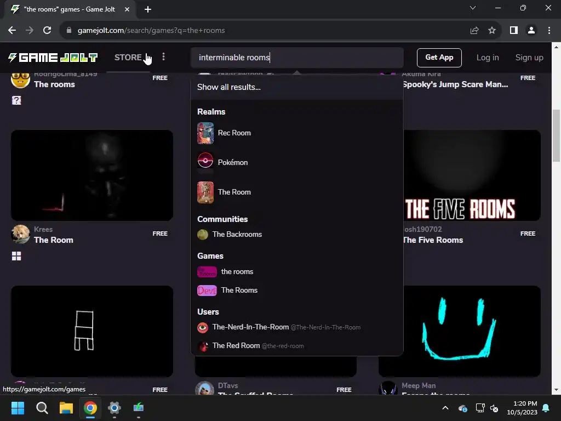Select The Room realm icon
This screenshot has width=561, height=421.
click(x=205, y=192)
